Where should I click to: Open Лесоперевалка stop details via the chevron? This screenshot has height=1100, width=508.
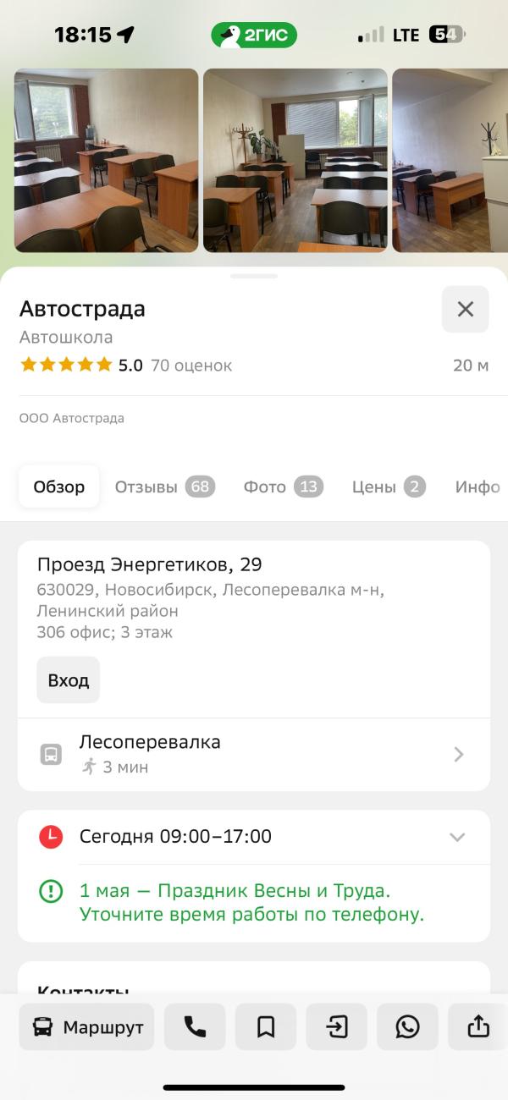457,753
